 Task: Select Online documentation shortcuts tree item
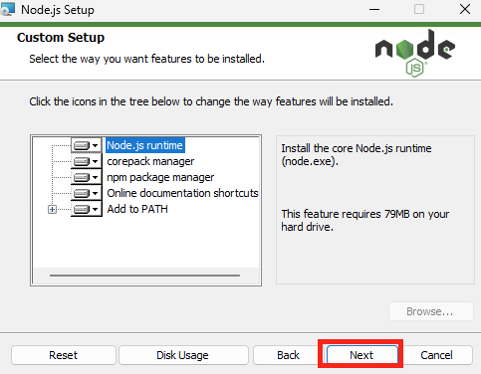[182, 193]
